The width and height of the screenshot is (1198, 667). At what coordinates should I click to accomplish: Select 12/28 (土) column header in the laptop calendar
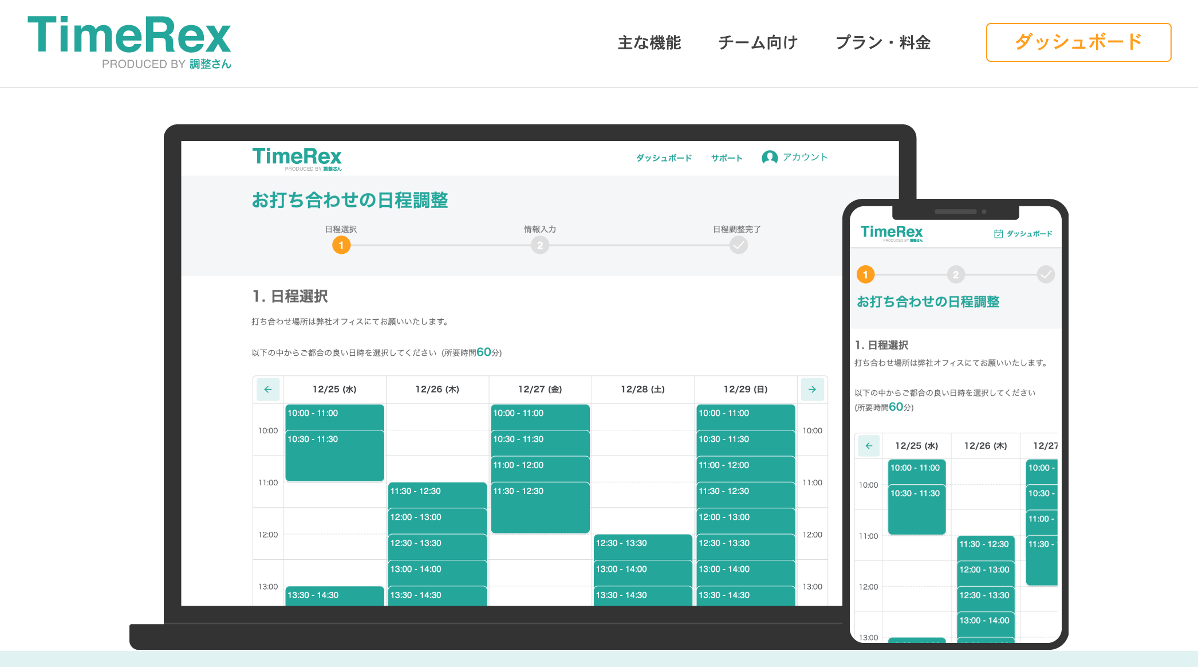(643, 389)
